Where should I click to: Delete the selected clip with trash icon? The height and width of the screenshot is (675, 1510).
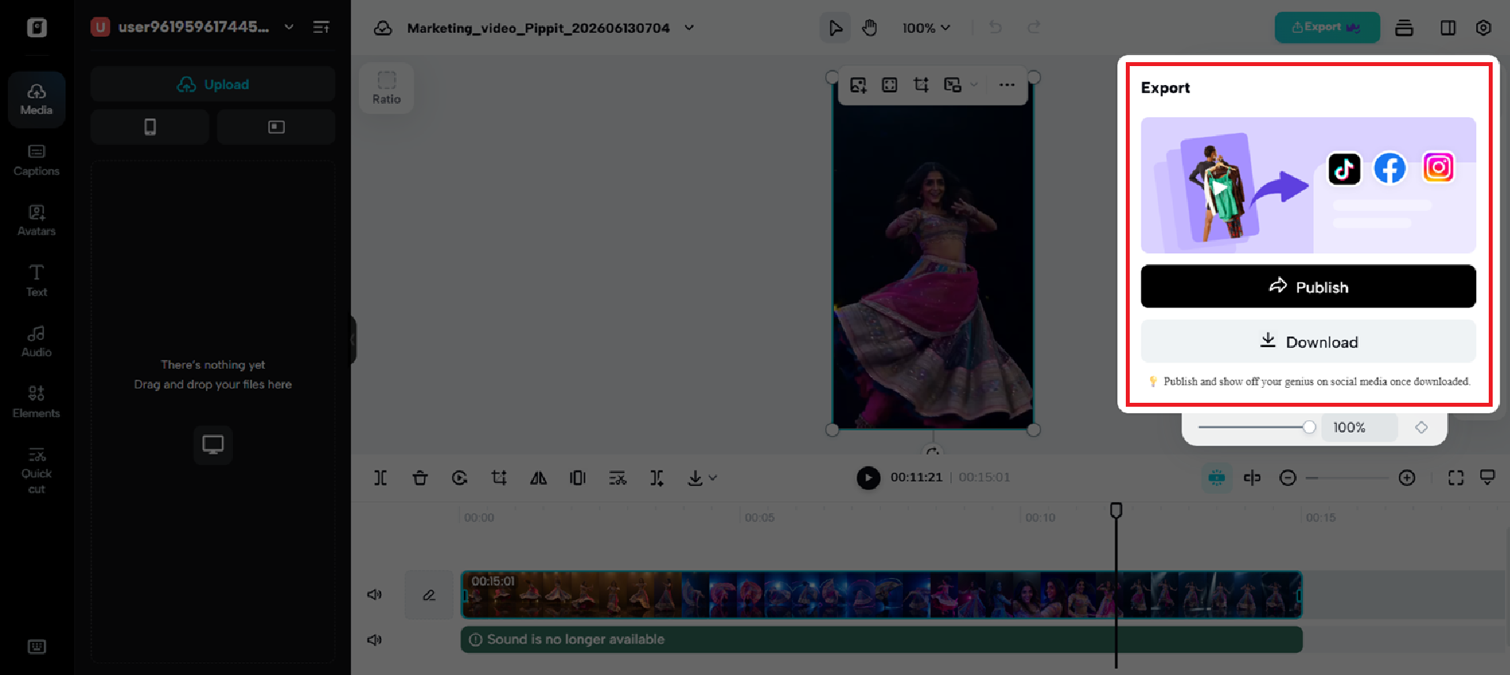(420, 478)
